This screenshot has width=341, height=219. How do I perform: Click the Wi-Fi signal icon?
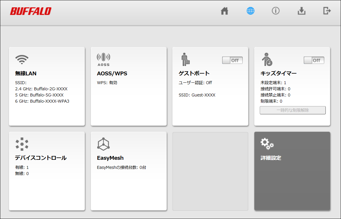[22, 60]
